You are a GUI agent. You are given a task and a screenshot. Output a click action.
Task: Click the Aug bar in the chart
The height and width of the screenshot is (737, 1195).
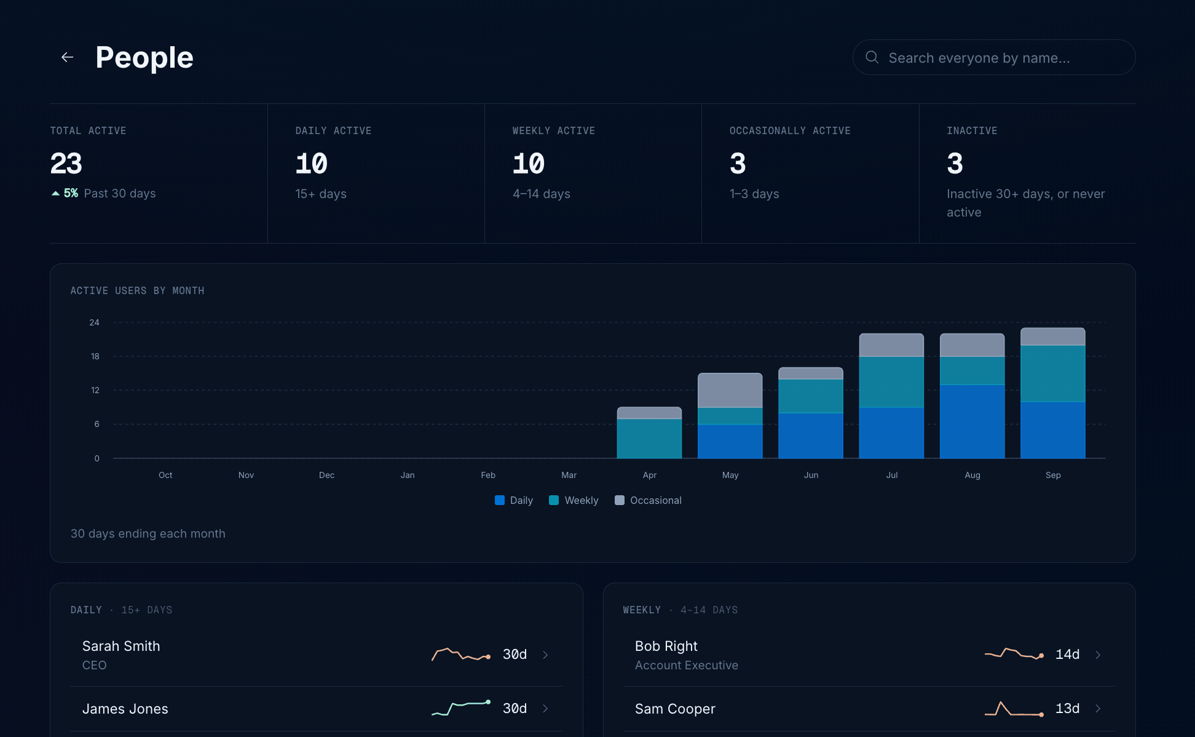click(x=972, y=396)
